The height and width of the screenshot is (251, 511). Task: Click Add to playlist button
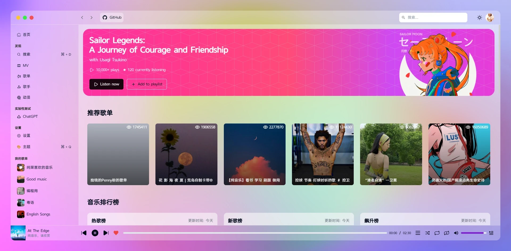click(147, 84)
